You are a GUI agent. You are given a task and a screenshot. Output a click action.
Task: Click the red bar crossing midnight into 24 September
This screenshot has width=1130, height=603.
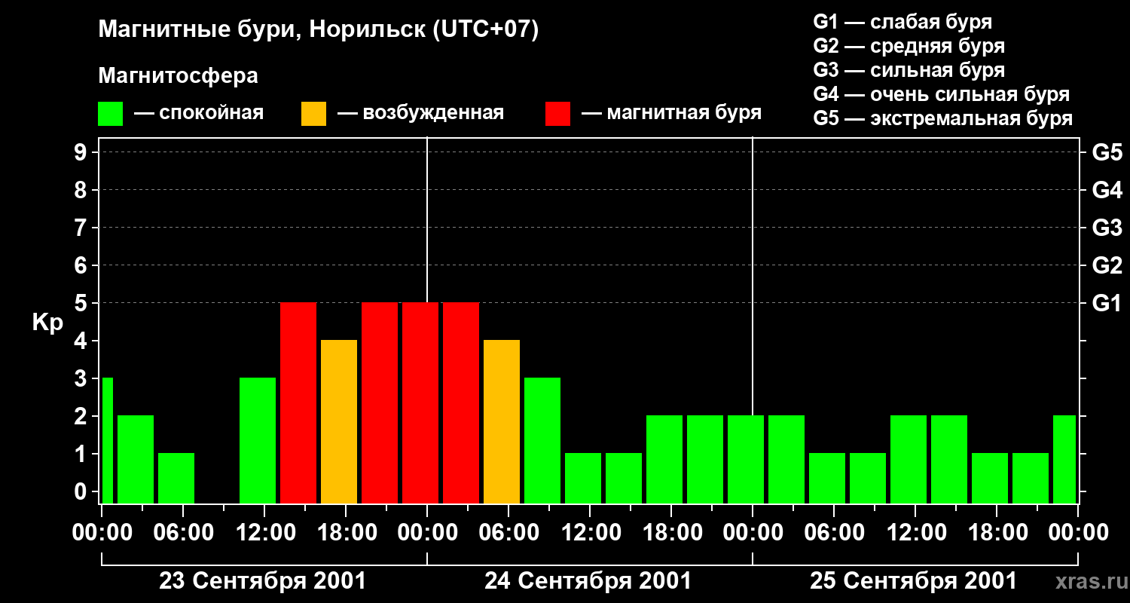(420, 403)
